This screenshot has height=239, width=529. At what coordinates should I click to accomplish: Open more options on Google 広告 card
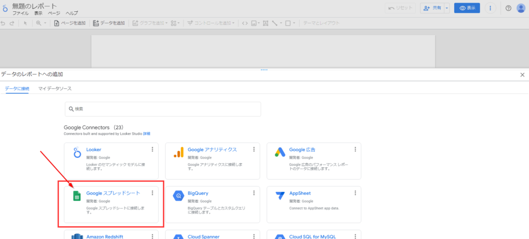pos(355,149)
